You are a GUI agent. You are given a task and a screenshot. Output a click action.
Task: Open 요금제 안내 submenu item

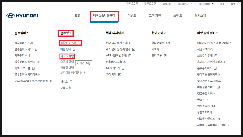click(x=67, y=62)
